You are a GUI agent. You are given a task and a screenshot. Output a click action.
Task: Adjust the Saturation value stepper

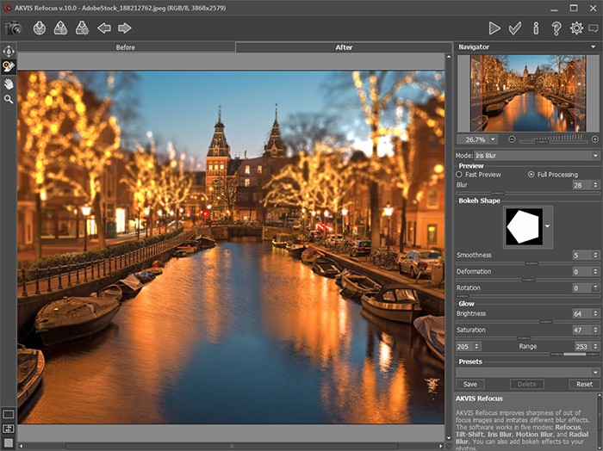pyautogui.click(x=595, y=330)
